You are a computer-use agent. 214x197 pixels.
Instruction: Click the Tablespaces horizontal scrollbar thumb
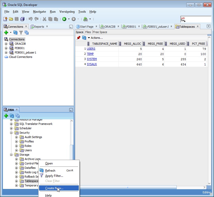pos(128,187)
